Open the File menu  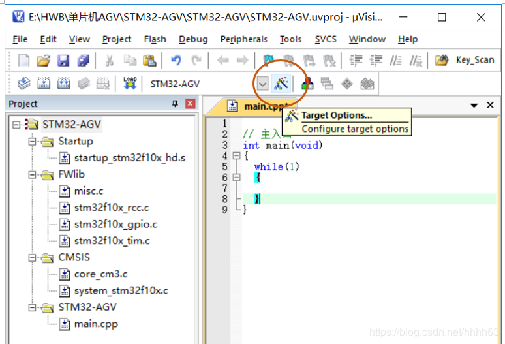20,39
